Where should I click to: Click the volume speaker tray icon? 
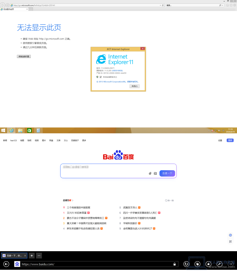click(x=219, y=131)
